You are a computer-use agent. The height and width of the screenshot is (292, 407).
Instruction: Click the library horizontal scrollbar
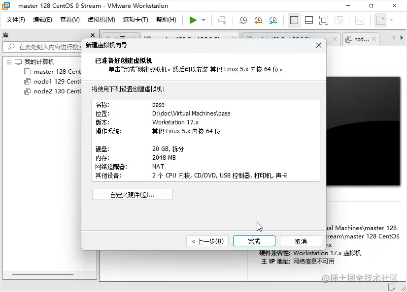[42, 275]
